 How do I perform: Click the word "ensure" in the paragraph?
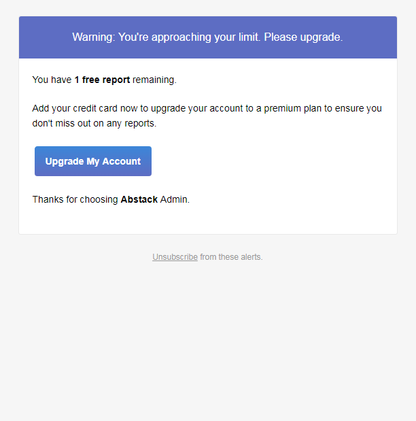pos(349,108)
